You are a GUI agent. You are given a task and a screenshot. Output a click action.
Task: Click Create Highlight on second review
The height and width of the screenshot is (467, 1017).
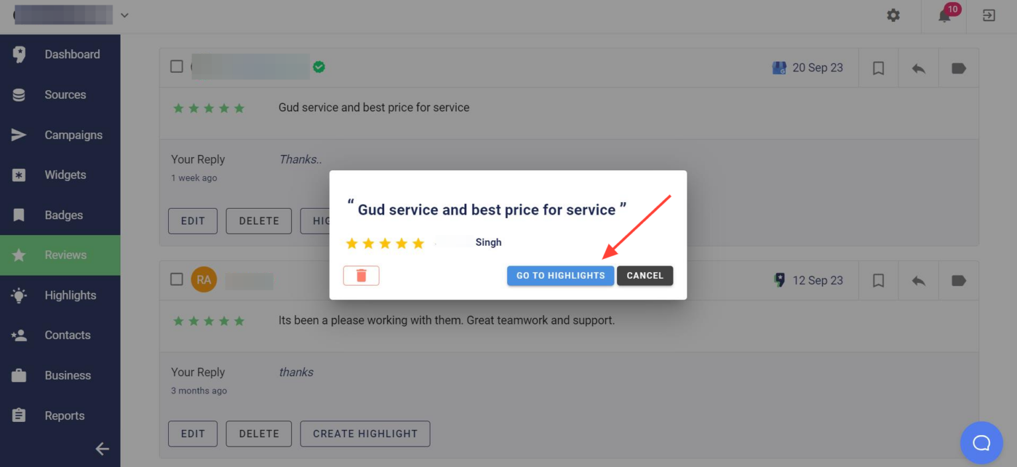click(x=365, y=434)
